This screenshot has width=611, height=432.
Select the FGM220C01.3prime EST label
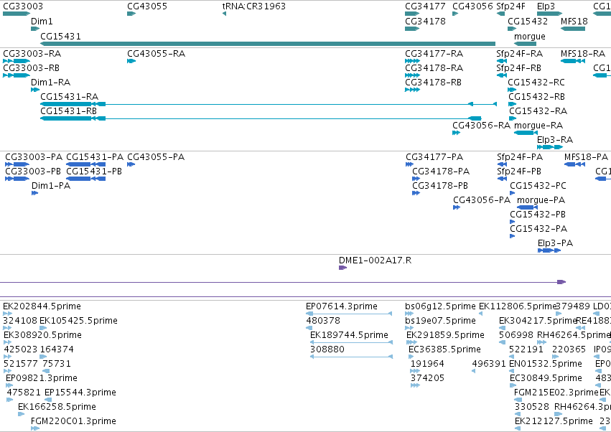point(74,421)
